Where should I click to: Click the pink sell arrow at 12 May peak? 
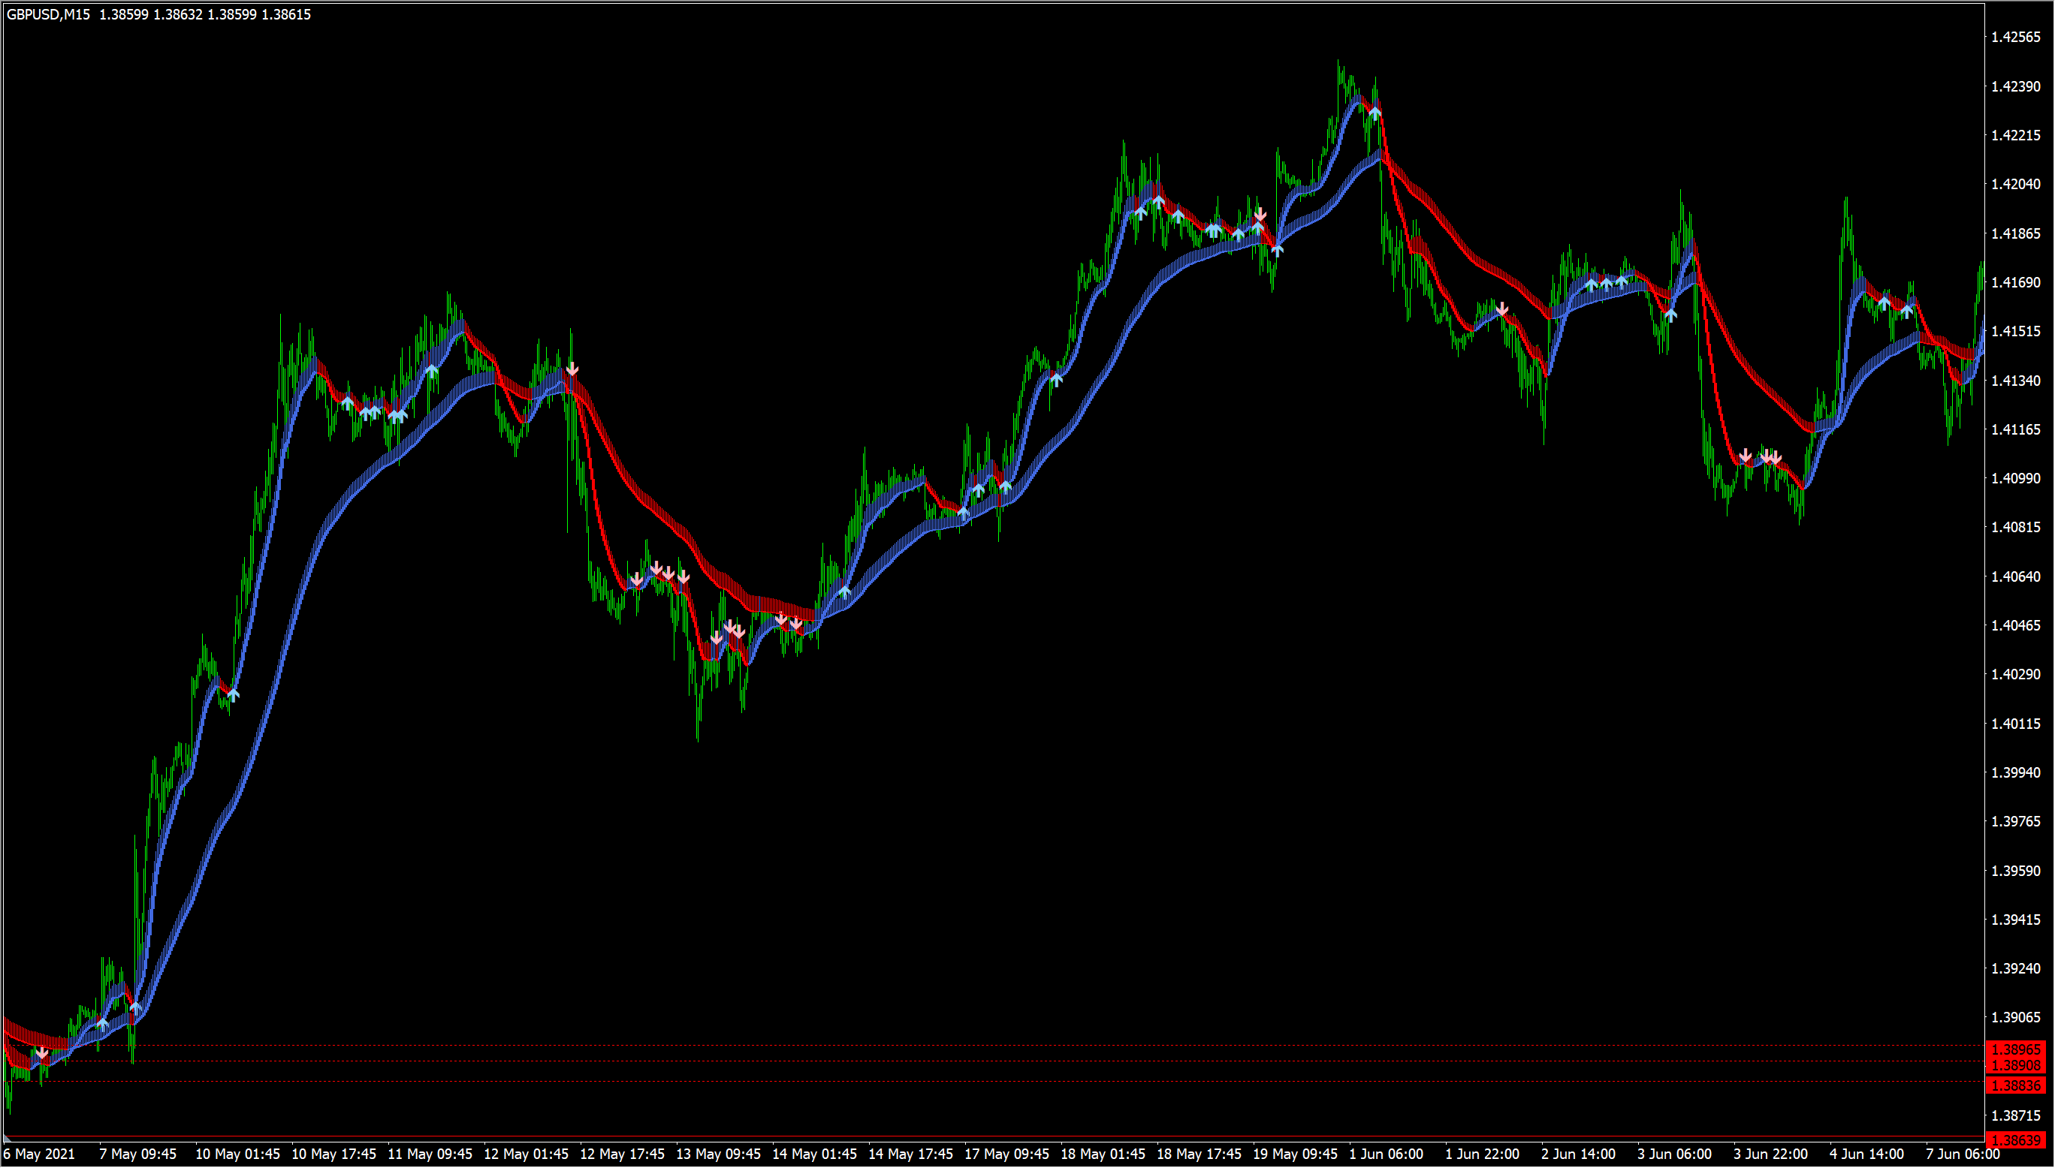pyautogui.click(x=572, y=370)
